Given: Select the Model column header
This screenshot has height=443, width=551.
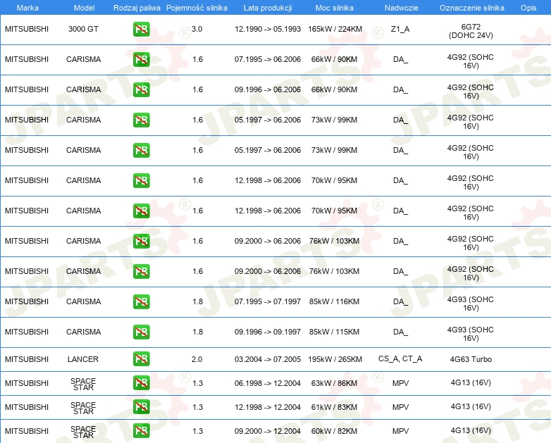Looking at the screenshot, I should coord(84,8).
